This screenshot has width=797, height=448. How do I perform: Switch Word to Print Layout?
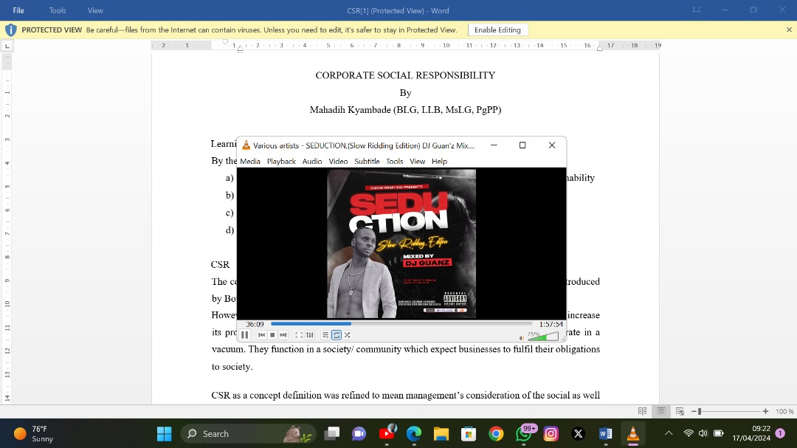[x=661, y=411]
